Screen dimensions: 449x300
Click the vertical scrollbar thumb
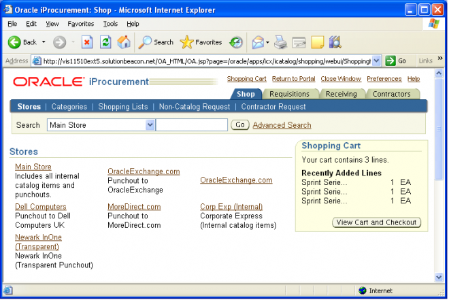tap(439, 129)
